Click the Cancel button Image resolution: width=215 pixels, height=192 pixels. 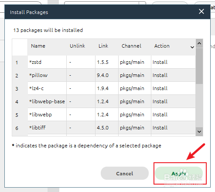click(x=125, y=173)
